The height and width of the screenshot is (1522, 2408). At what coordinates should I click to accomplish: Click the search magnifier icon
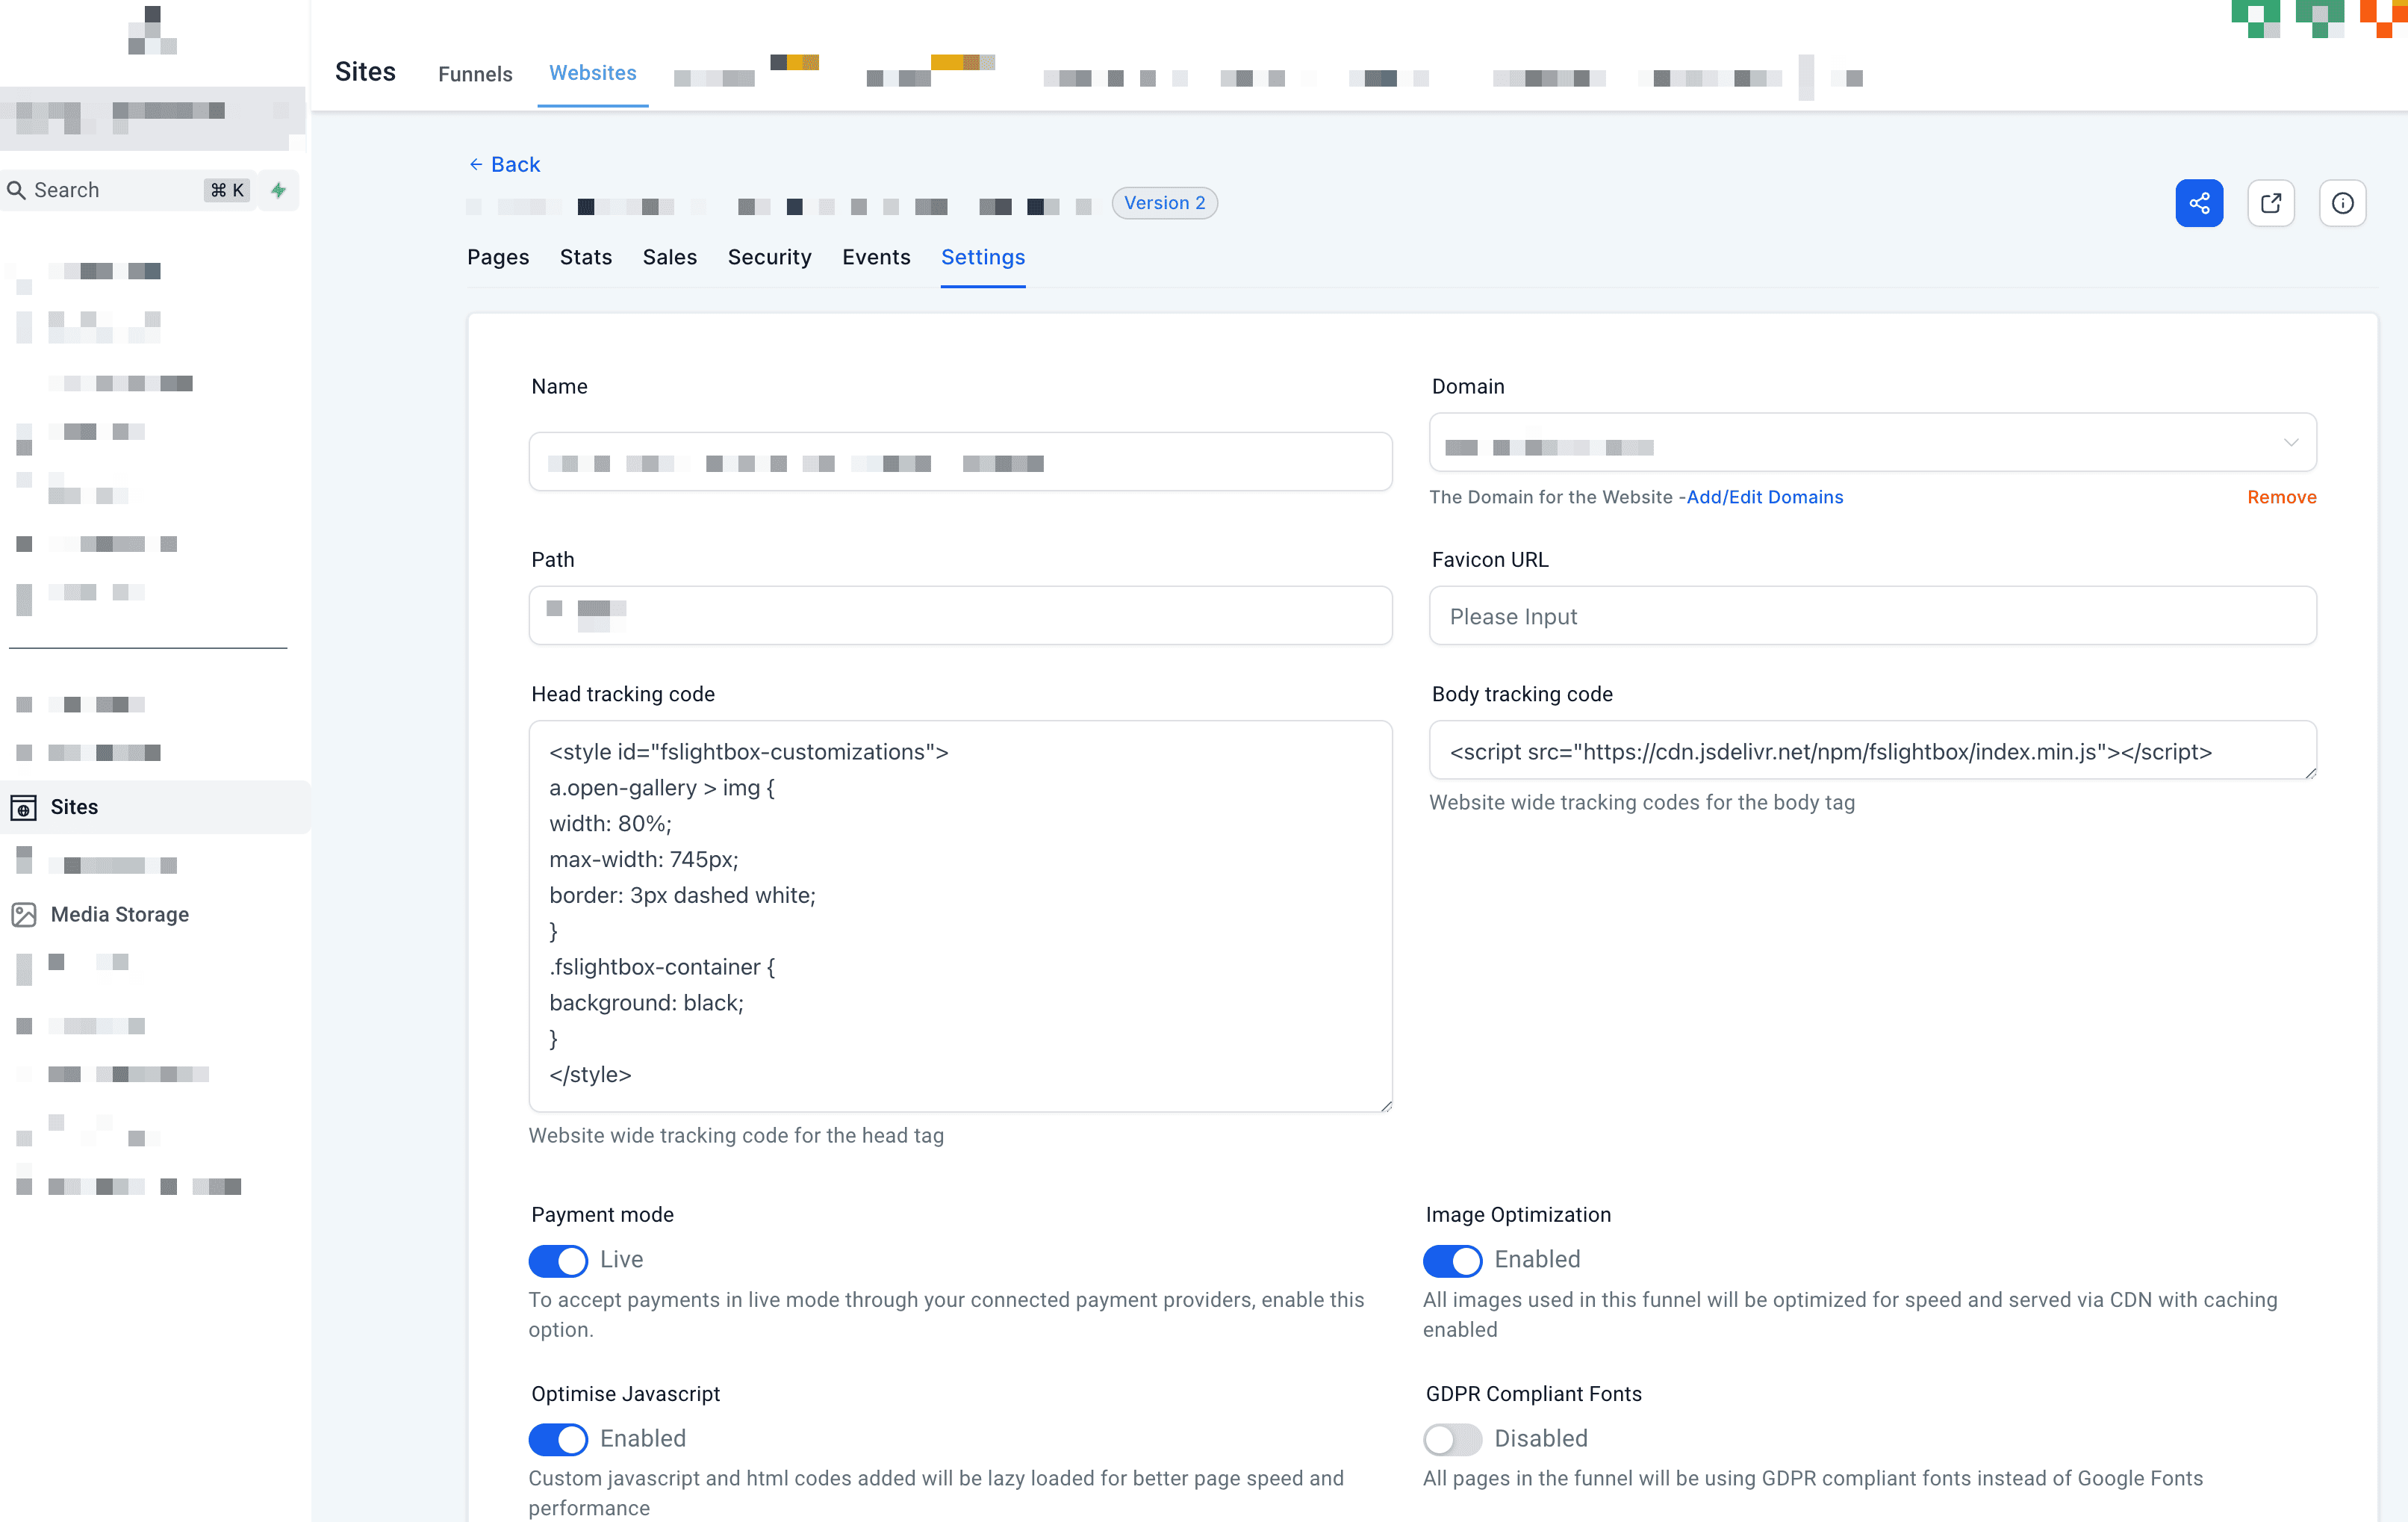pos(16,190)
